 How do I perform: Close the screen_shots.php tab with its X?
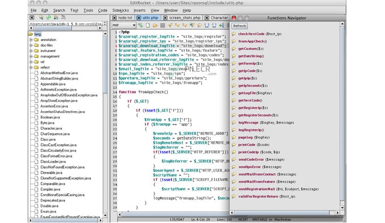[165, 18]
